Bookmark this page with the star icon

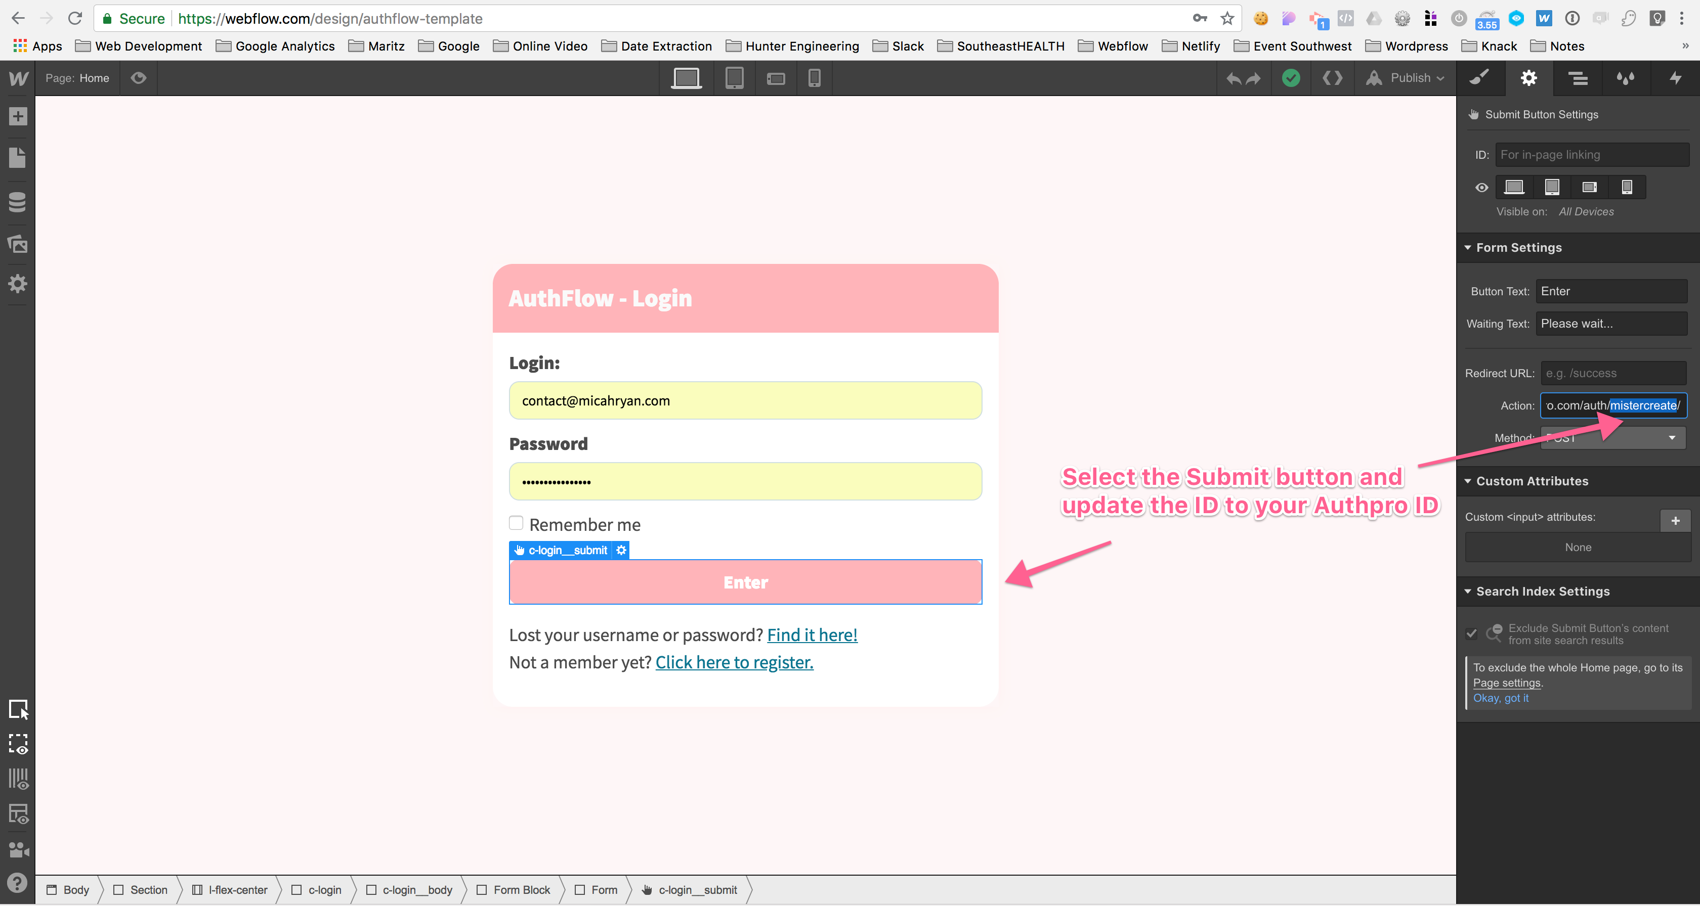point(1227,19)
